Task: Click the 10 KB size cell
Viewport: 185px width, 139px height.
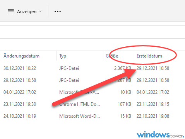Action: click(x=126, y=92)
